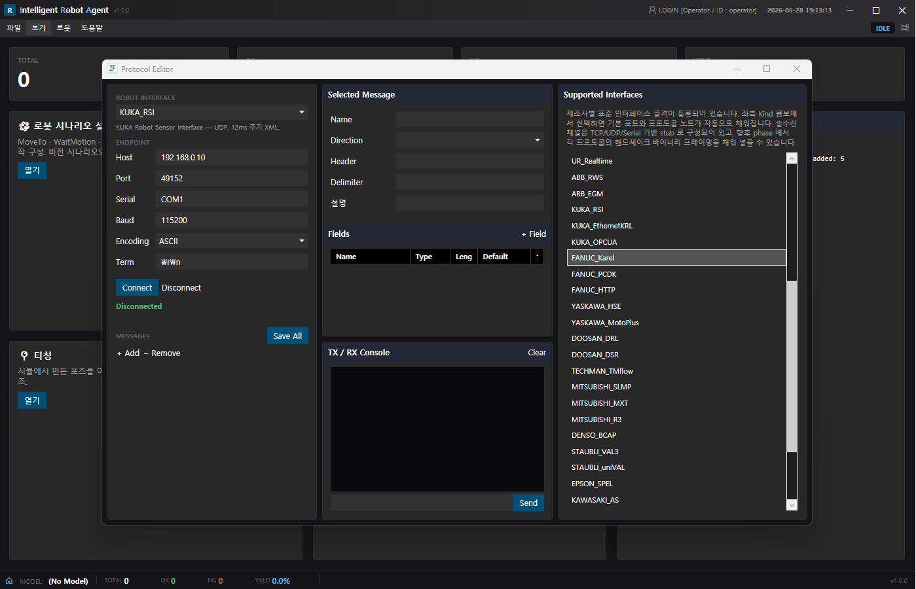Click the Default column header in Fields
Screen dimensions: 916x589
504,257
